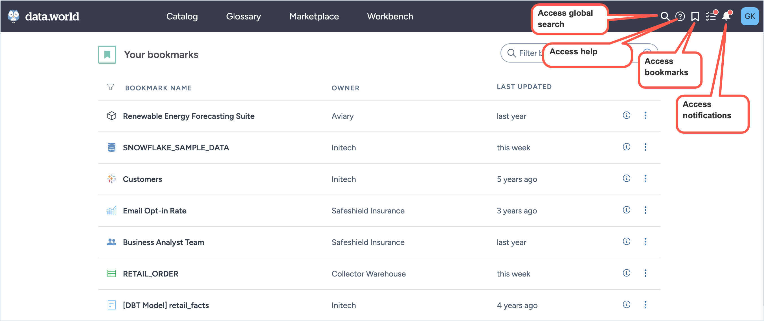Focus the Filter bookmarks search field
This screenshot has width=764, height=321.
(528, 53)
